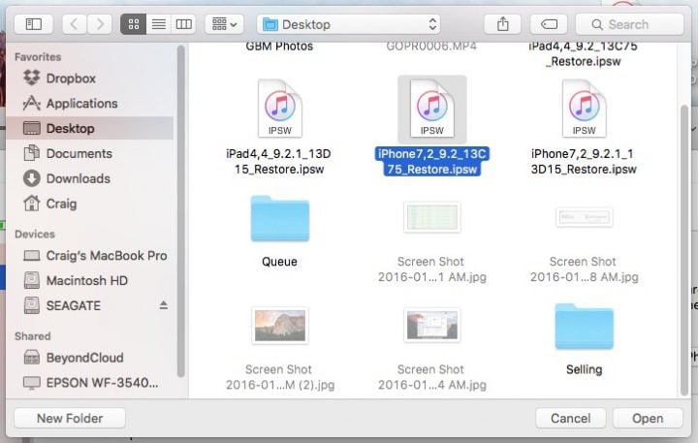Image resolution: width=698 pixels, height=443 pixels.
Task: Select Desktop in the sidebar
Action: pos(89,128)
